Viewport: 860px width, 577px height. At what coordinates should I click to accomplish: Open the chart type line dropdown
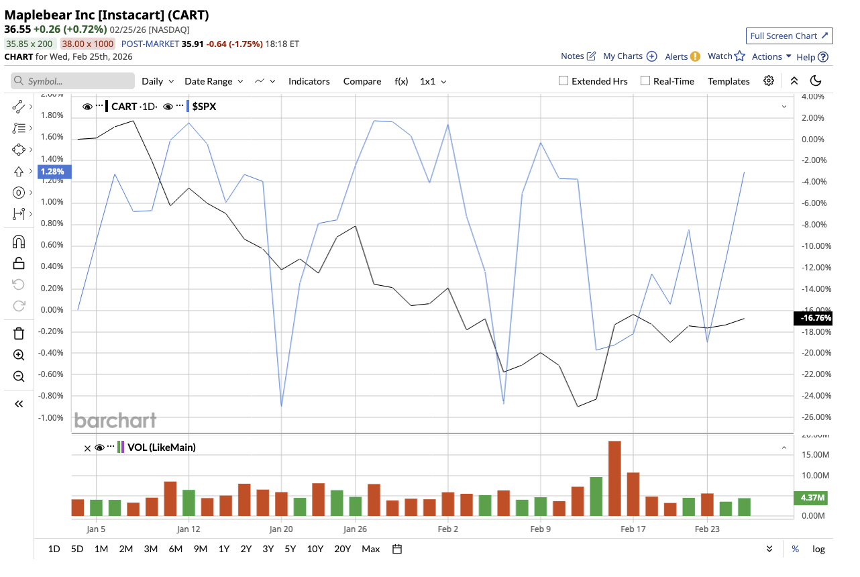point(265,81)
